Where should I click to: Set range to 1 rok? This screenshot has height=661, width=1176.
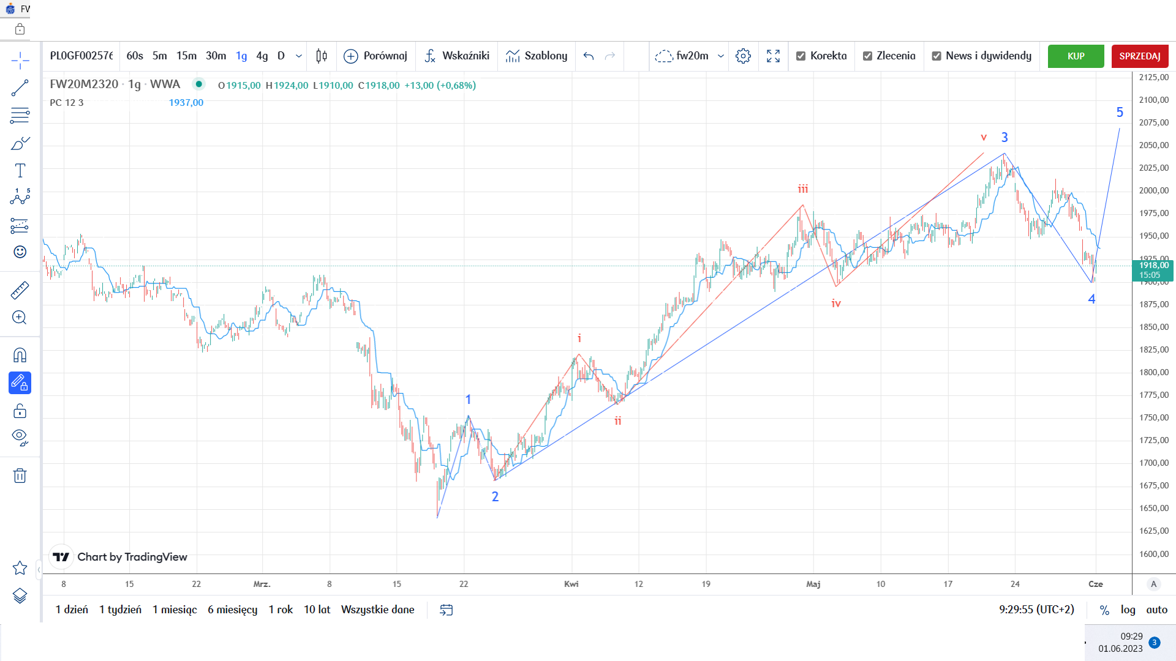coord(281,610)
